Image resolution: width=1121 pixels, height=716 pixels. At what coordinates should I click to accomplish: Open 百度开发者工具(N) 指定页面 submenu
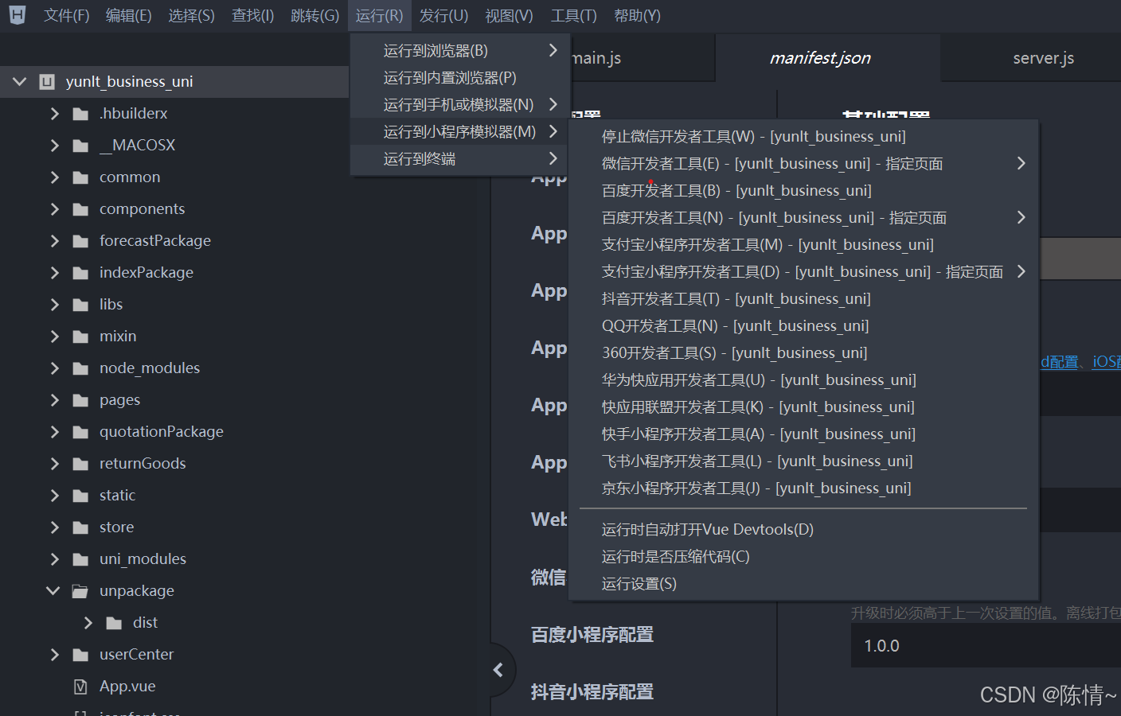click(x=804, y=218)
